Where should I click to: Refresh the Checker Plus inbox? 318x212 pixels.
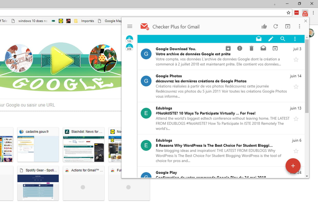276,26
